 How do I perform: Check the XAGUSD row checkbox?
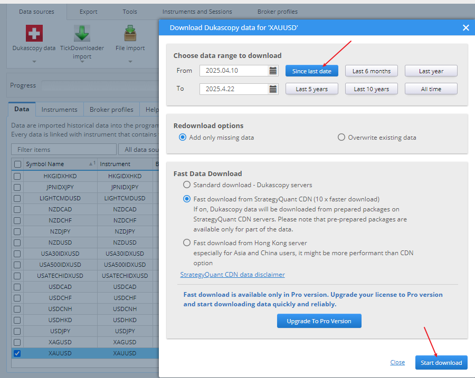pyautogui.click(x=17, y=342)
